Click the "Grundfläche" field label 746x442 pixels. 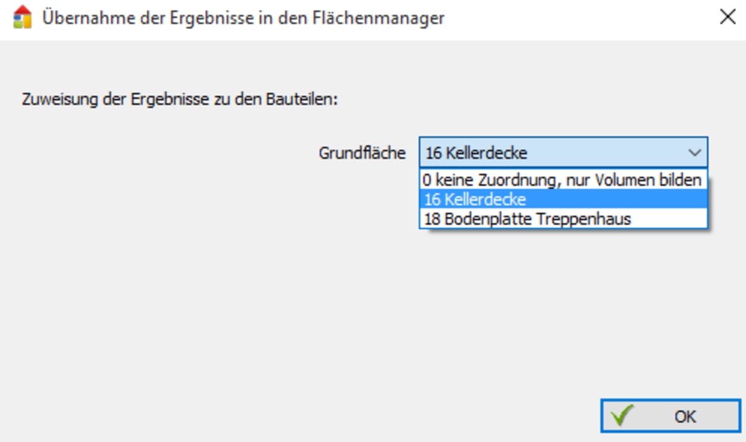click(362, 153)
